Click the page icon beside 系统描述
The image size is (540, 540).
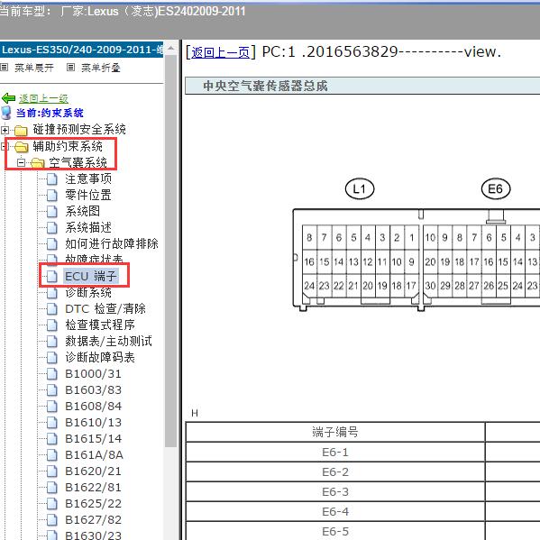pyautogui.click(x=51, y=228)
